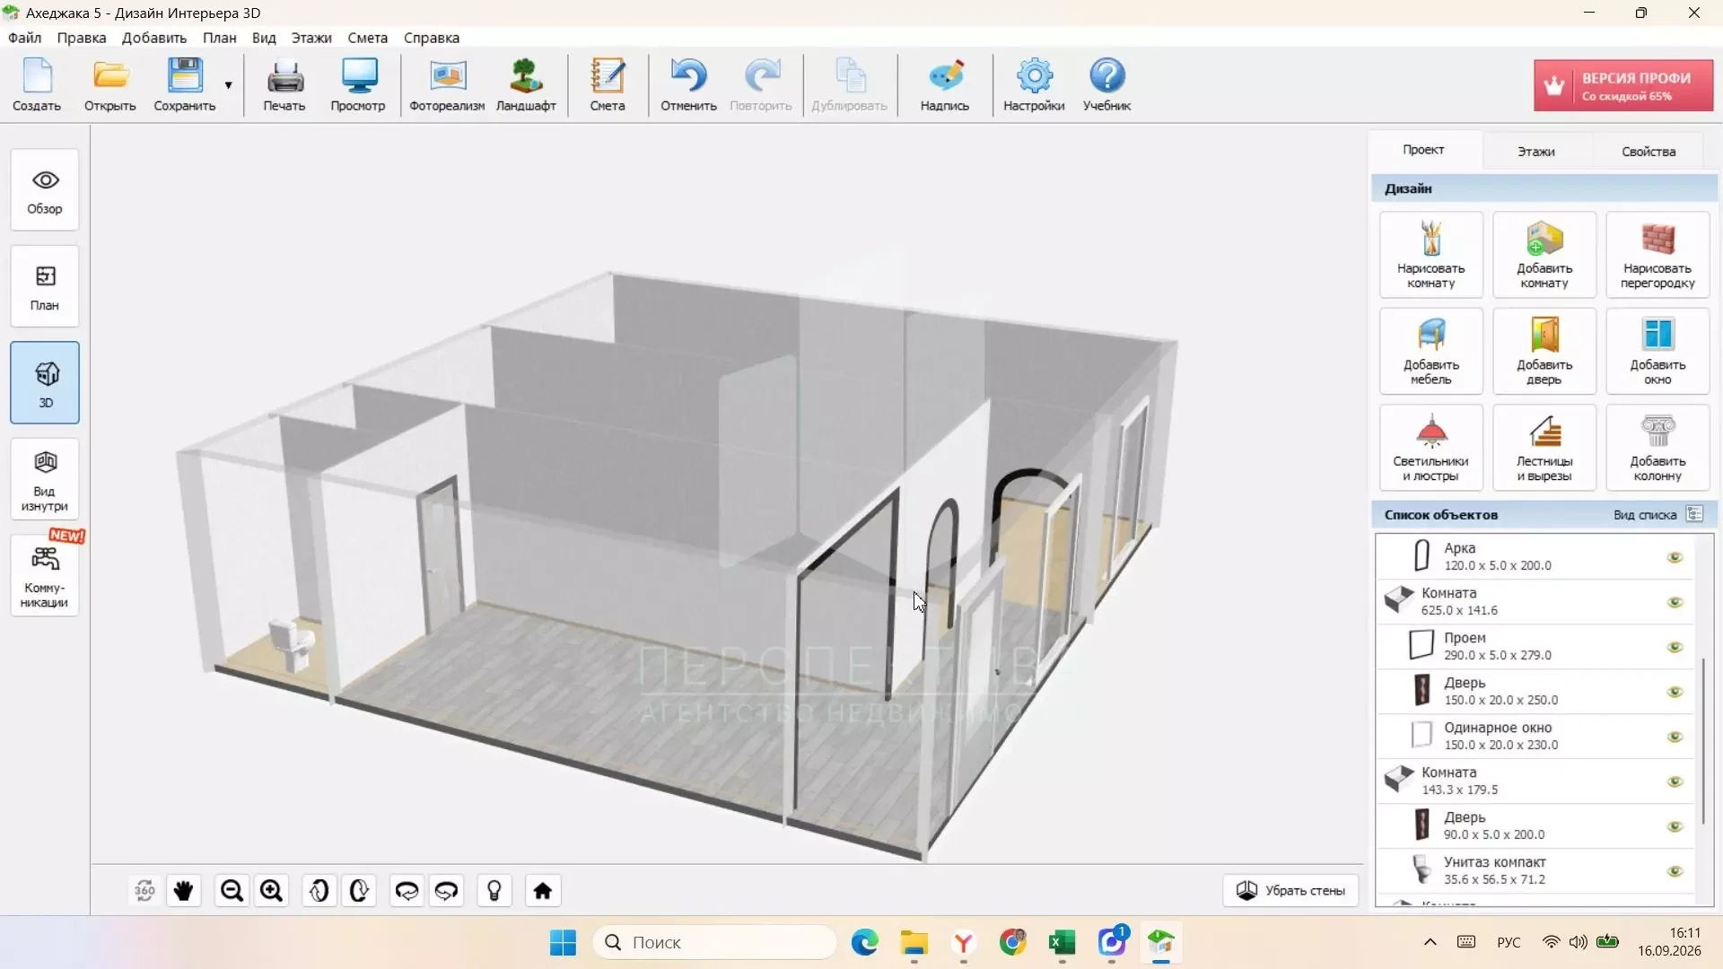
Task: Click the Убрать стены button
Action: [x=1290, y=890]
